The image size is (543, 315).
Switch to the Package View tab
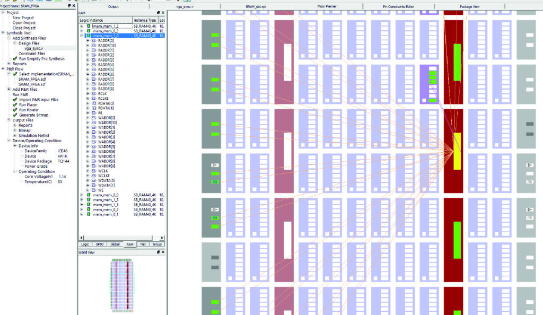coord(469,6)
